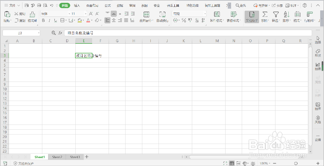Click the justify alignment icon

[x=126, y=20]
